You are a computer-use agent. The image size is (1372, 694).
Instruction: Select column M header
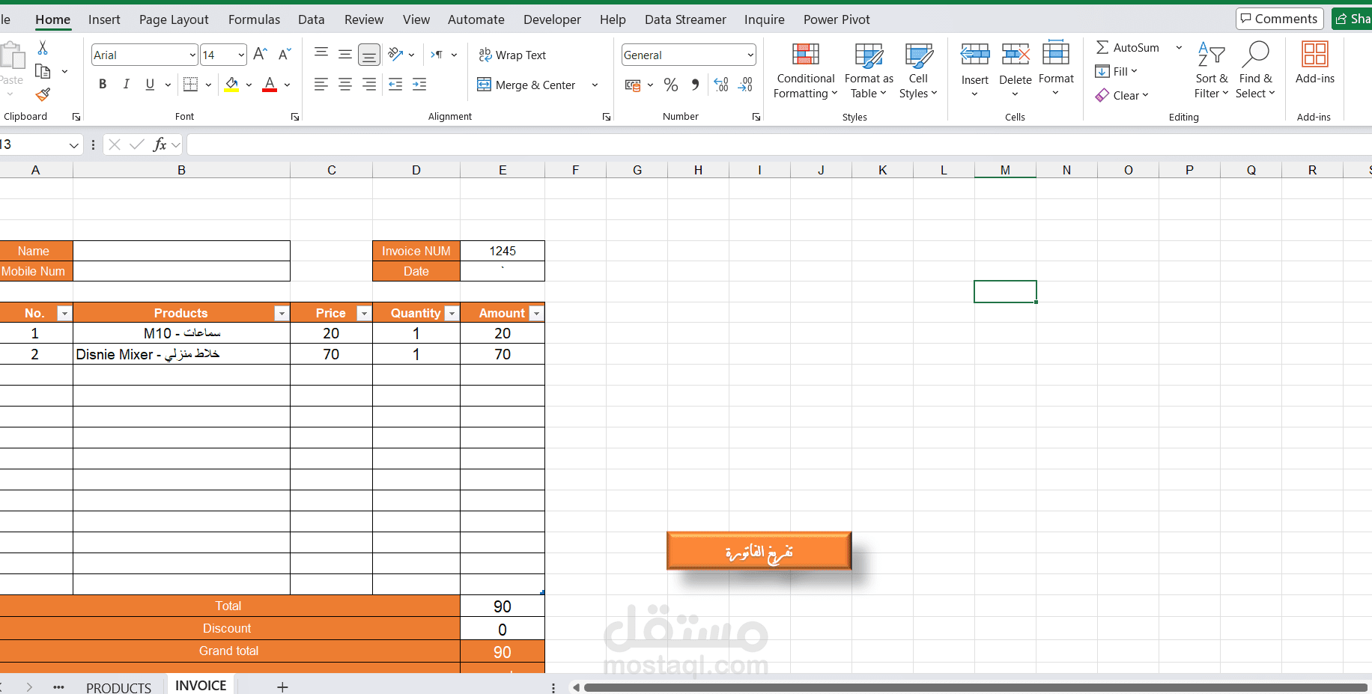(x=1005, y=170)
